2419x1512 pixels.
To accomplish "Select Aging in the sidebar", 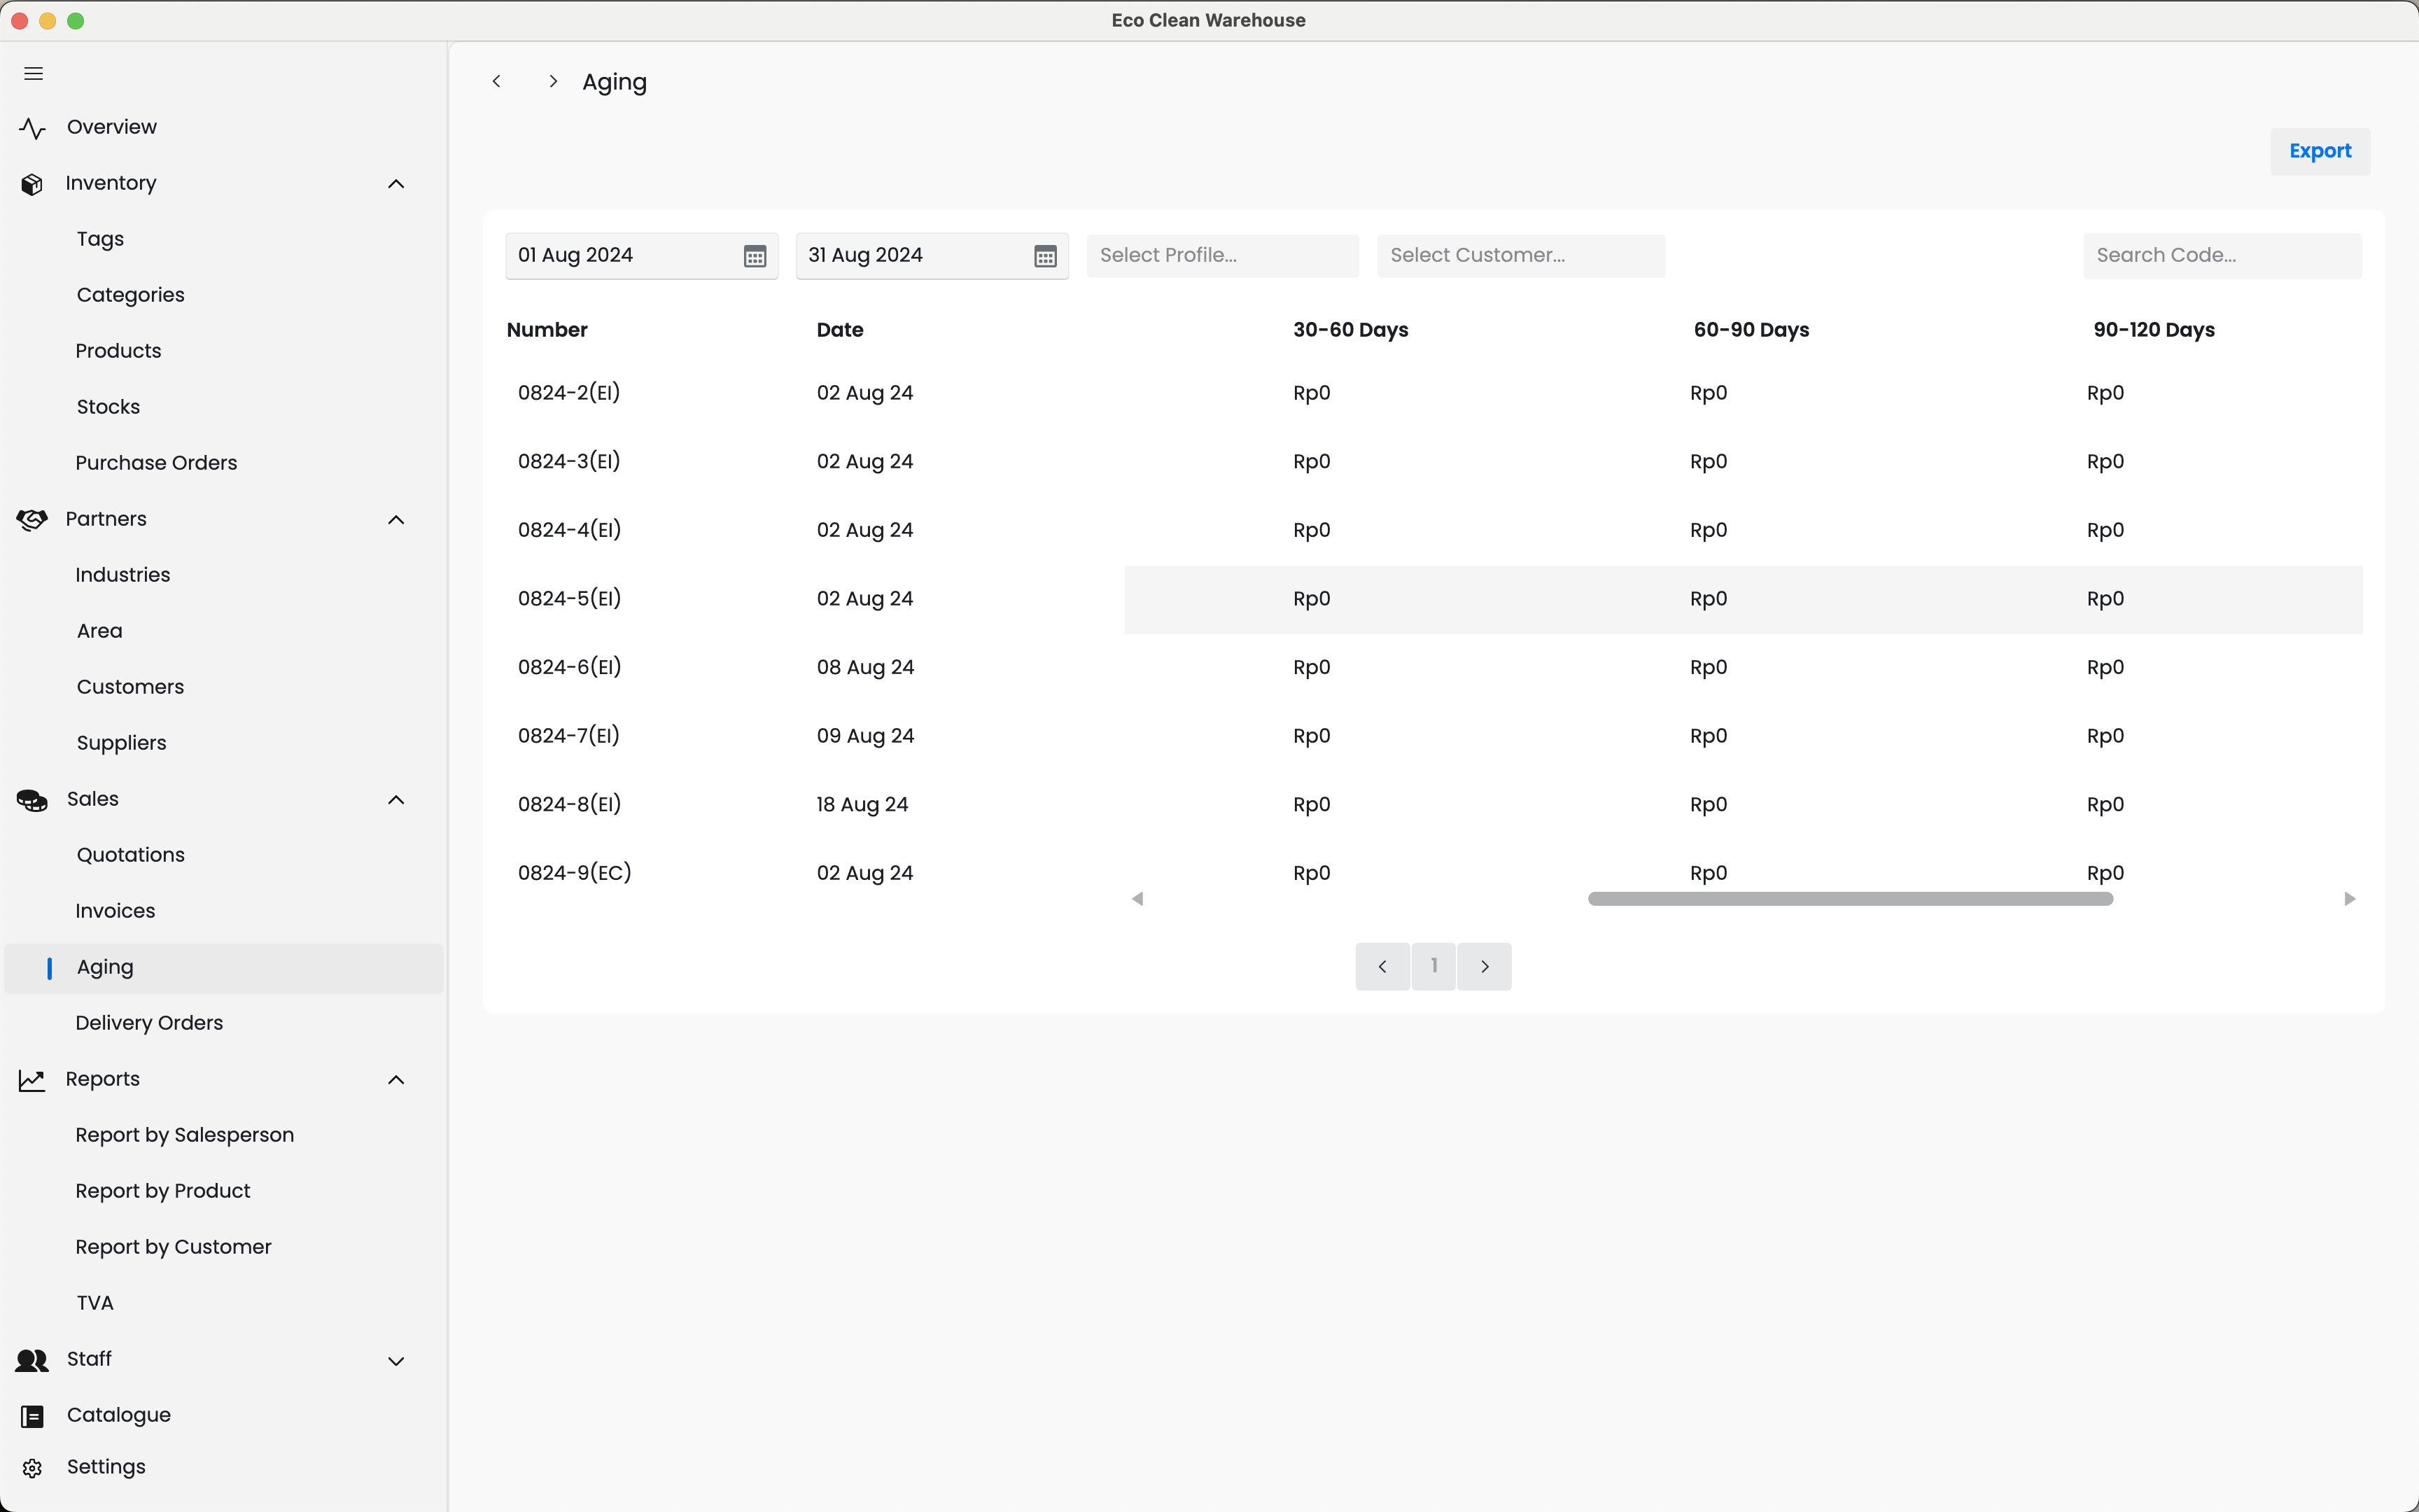I will tap(224, 967).
